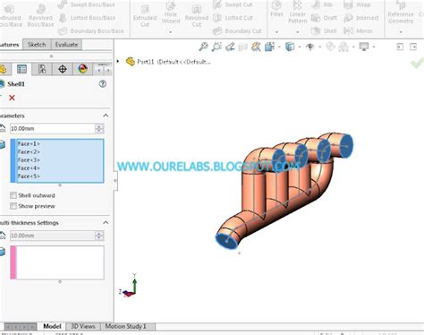Activate Revolved Boss/Base tool
The width and height of the screenshot is (424, 335).
pyautogui.click(x=40, y=15)
